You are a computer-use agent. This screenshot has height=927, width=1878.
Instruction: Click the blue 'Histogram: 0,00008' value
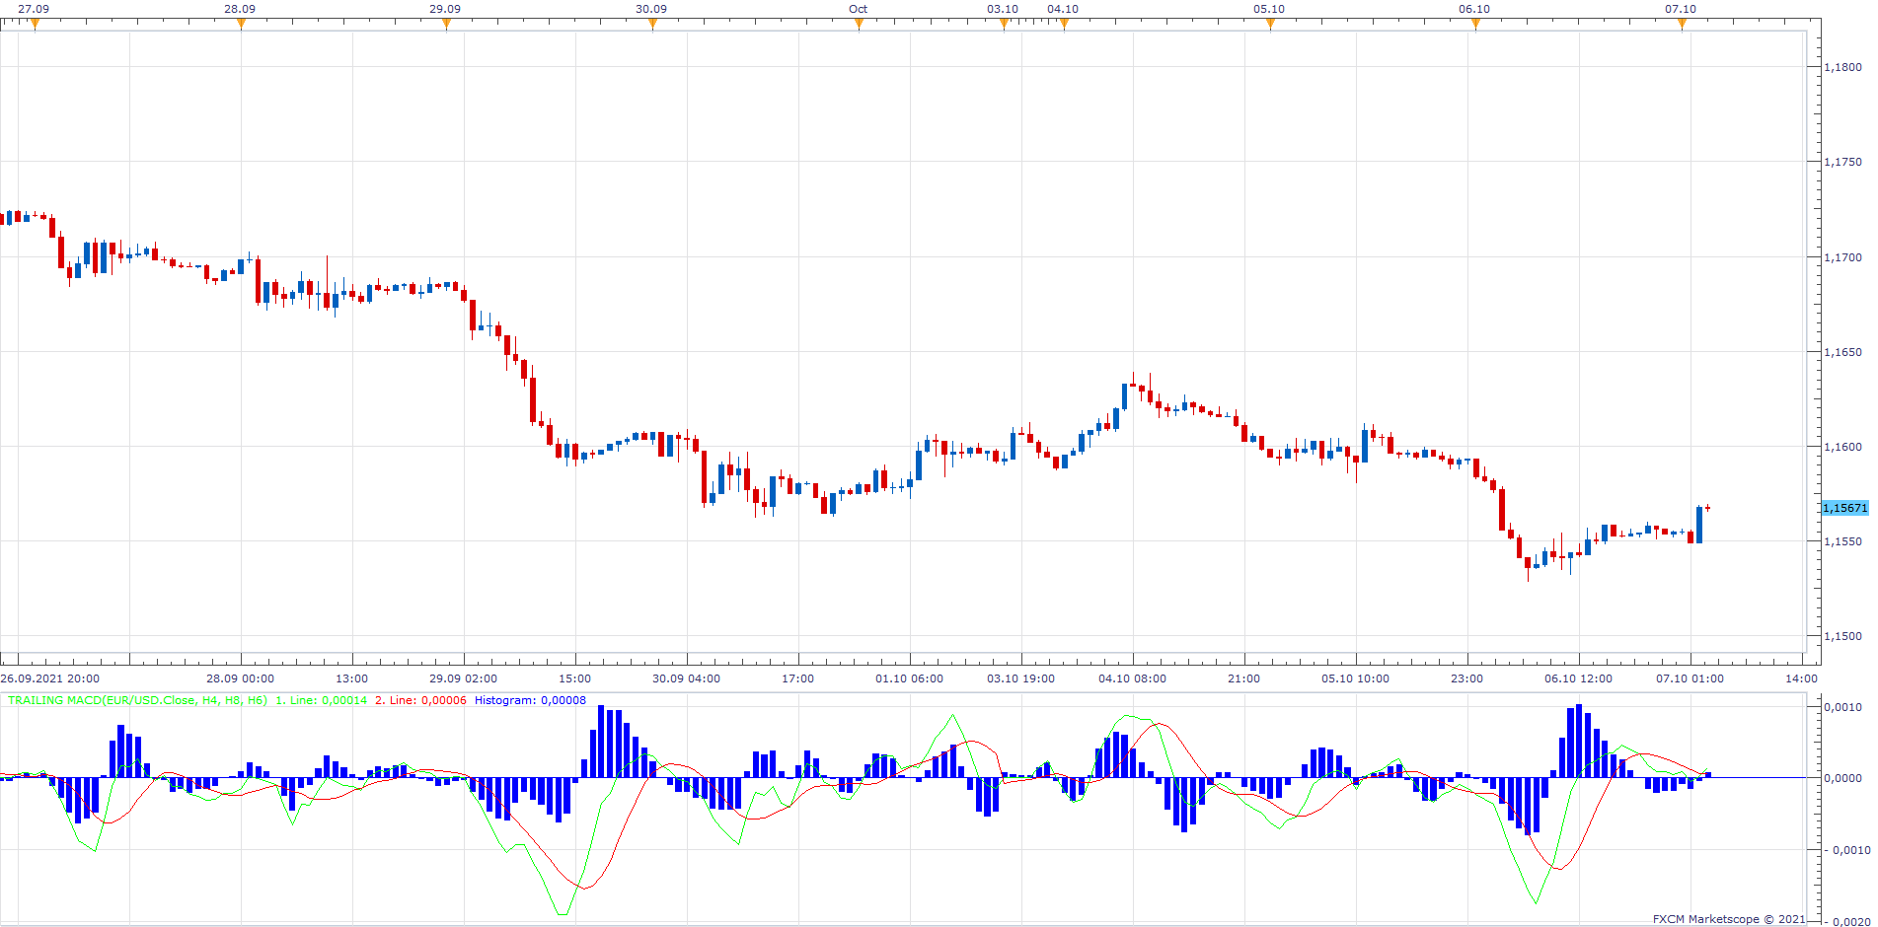tap(530, 700)
